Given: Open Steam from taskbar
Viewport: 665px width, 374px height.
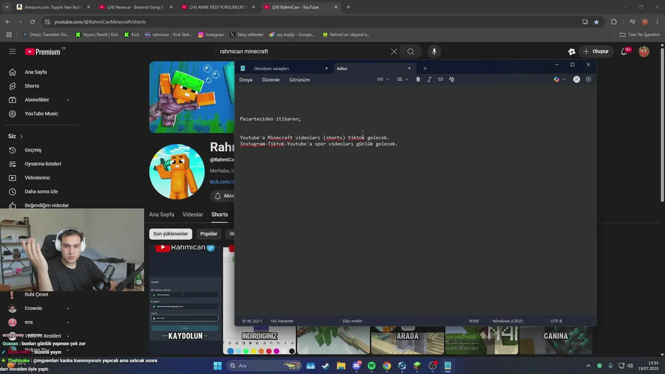Looking at the screenshot, I should tap(326, 366).
